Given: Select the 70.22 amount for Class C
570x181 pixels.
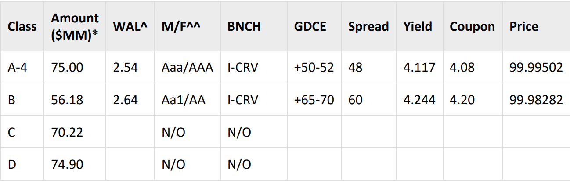Looking at the screenshot, I should (67, 132).
